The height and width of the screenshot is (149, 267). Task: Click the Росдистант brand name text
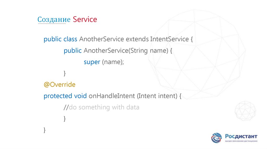click(x=241, y=136)
